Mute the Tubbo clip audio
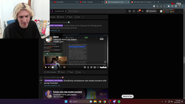The width and height of the screenshot is (185, 104). click(x=49, y=67)
